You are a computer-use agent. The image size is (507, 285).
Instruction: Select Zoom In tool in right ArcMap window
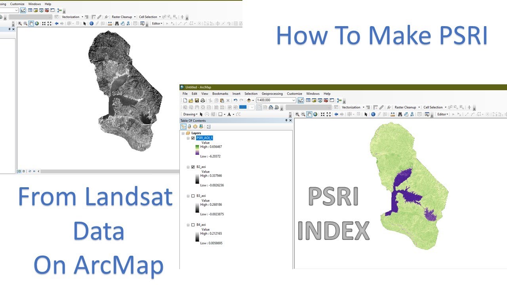(x=297, y=114)
